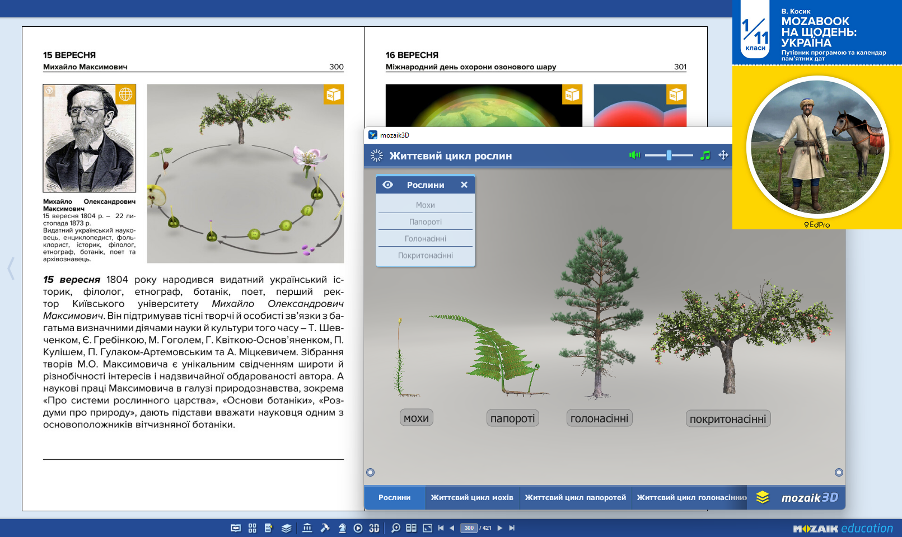902x537 pixels.
Task: Toggle fullscreen view icon in toolbar
Action: pyautogui.click(x=427, y=528)
